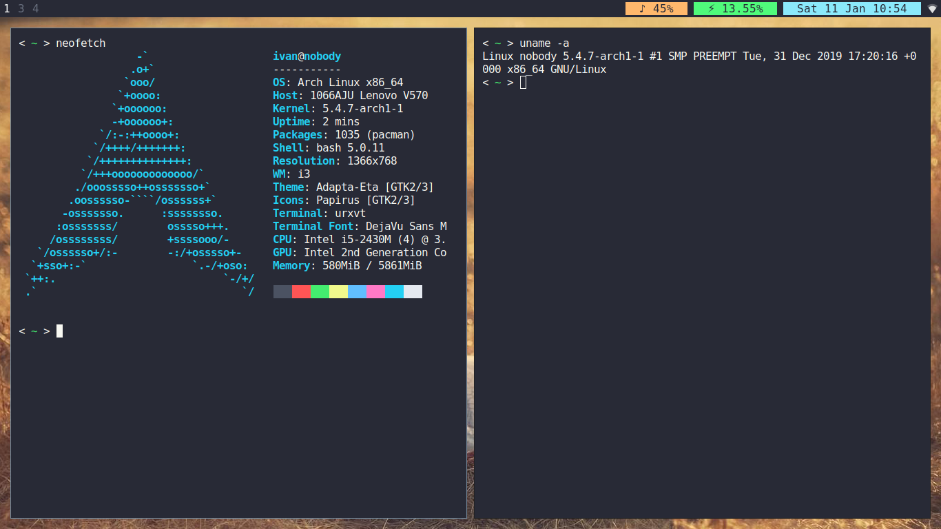
Task: Click the WM: i3 line
Action: [x=291, y=174]
